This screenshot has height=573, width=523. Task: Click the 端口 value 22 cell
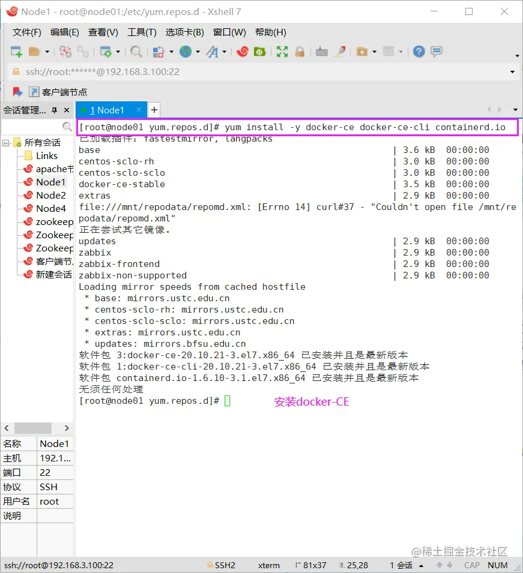tap(55, 473)
